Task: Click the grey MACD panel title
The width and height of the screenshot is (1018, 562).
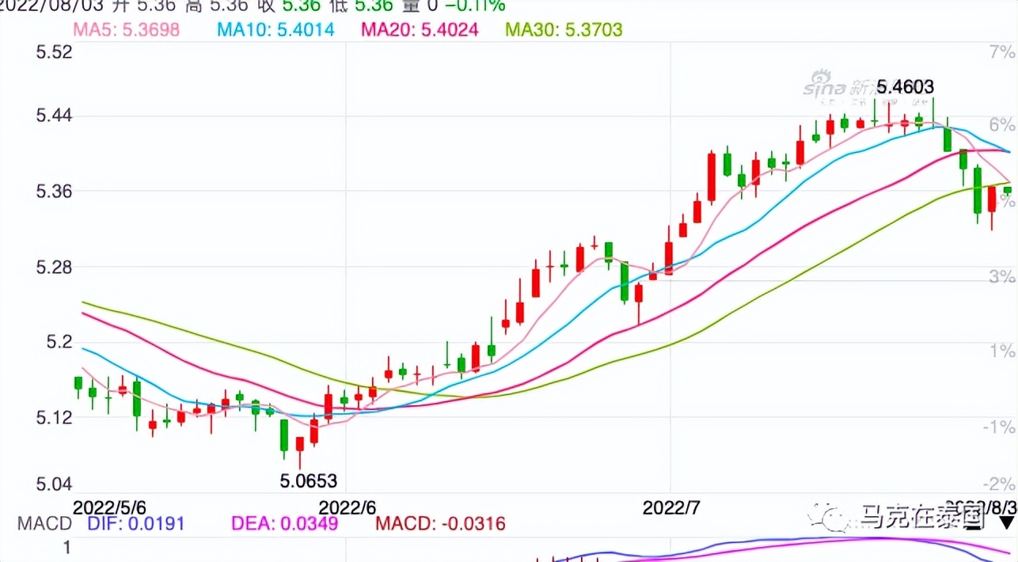Action: point(45,523)
